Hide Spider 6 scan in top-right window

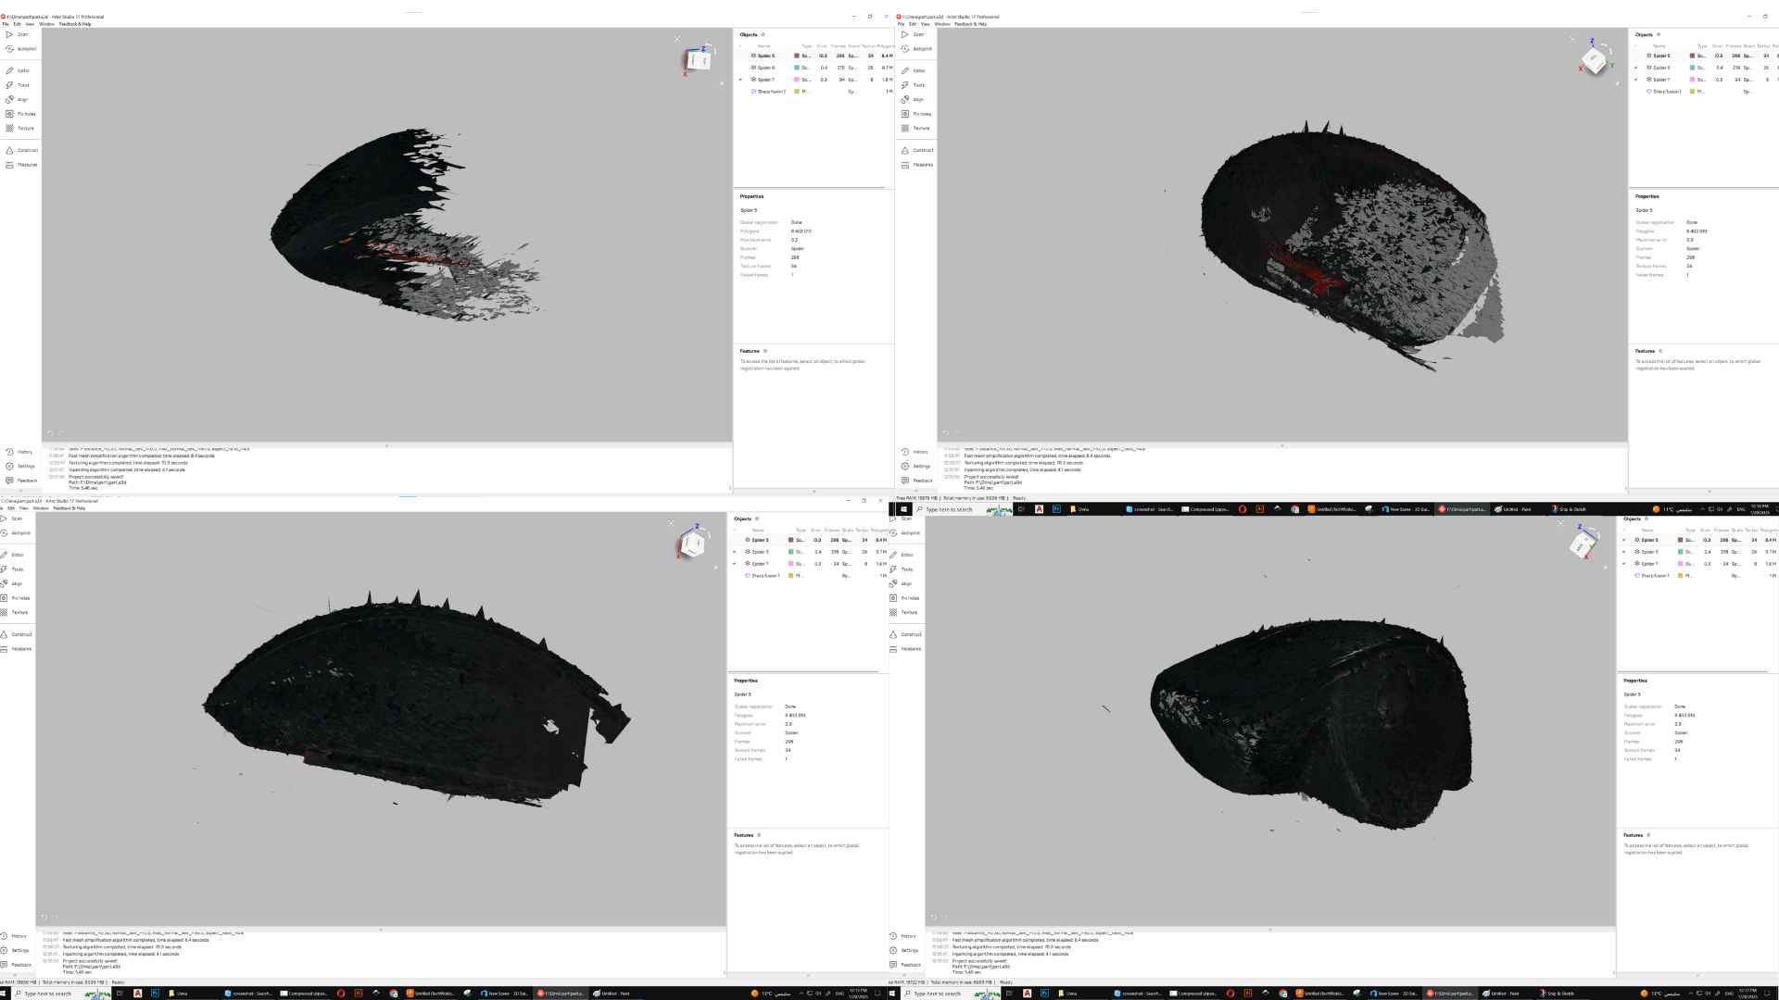pyautogui.click(x=1636, y=68)
